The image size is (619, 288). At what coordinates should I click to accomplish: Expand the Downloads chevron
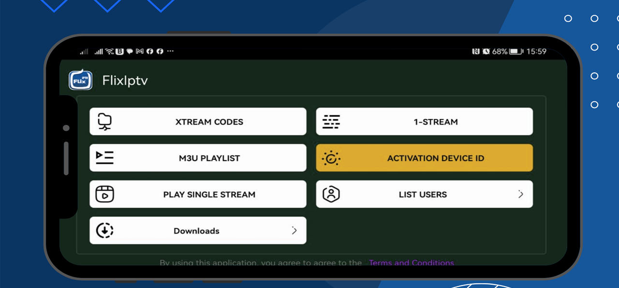[295, 231]
